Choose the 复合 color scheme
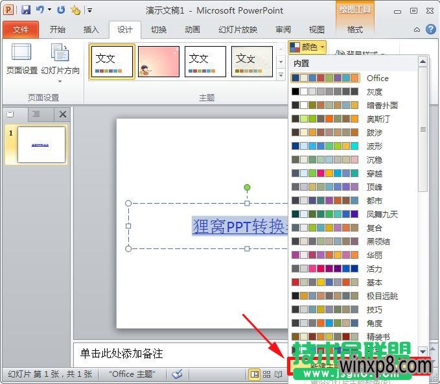This screenshot has width=440, height=384. [x=353, y=228]
